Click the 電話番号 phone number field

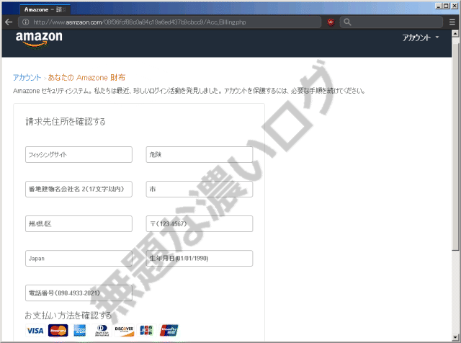point(79,293)
